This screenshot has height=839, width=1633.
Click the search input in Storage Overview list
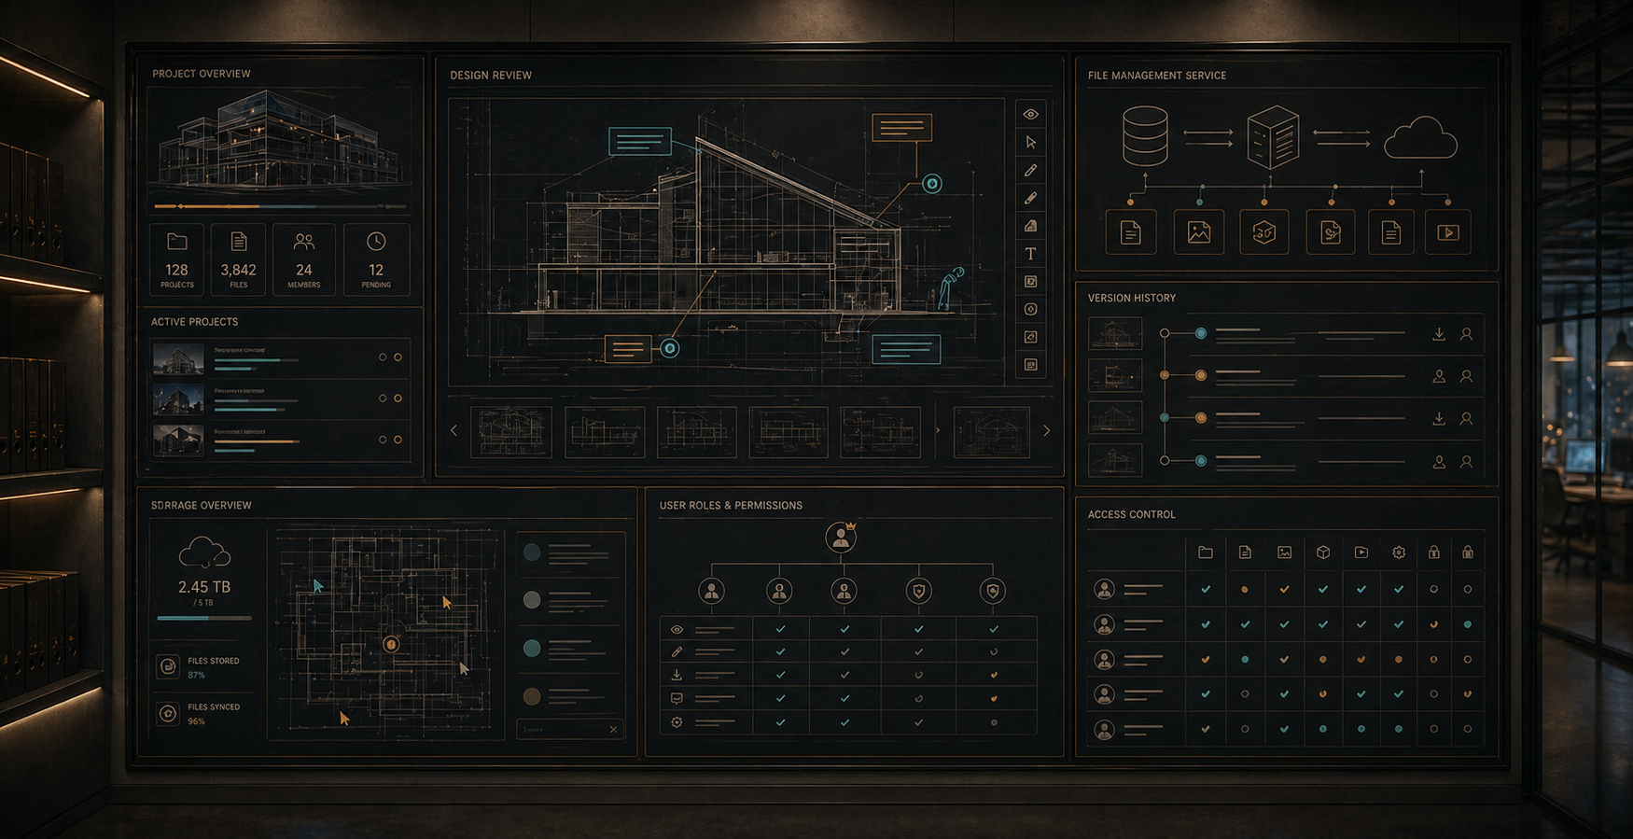click(x=569, y=729)
